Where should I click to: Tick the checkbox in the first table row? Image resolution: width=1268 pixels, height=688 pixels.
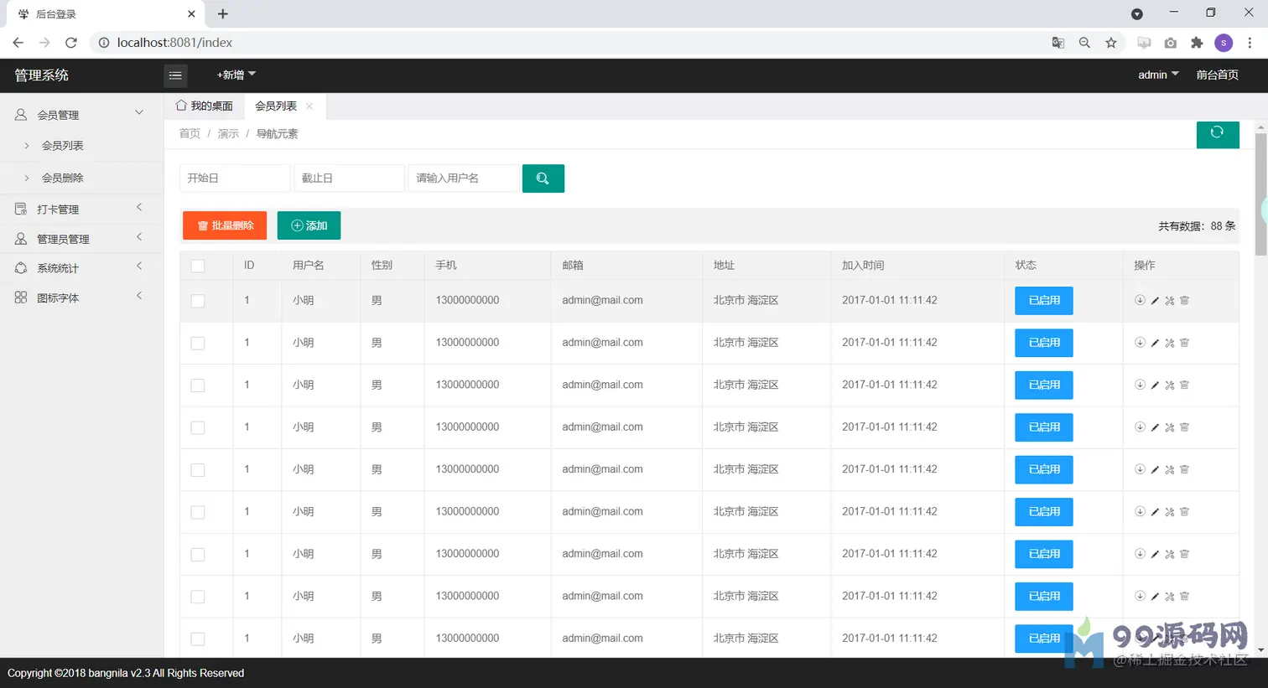(198, 301)
